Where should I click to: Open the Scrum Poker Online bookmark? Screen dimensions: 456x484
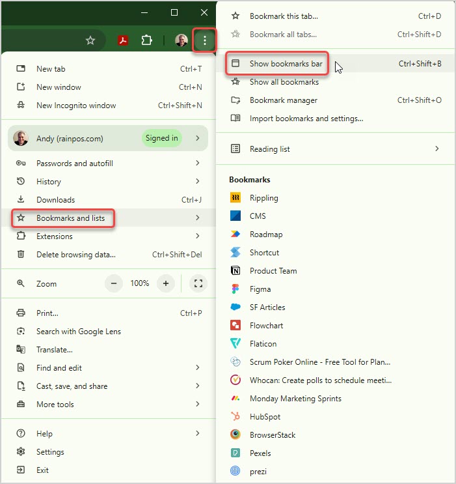[336, 362]
